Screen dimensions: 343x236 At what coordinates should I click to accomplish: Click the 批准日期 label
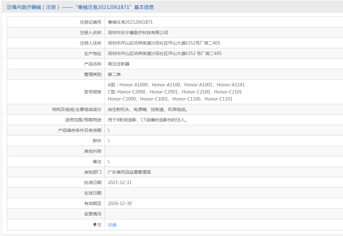pyautogui.click(x=93, y=183)
